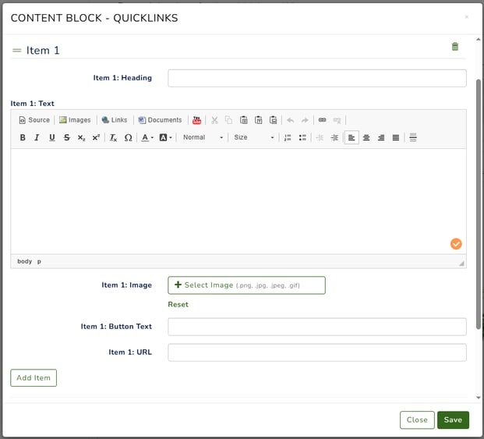Toggle subscript formatting
The image size is (484, 439).
[81, 137]
